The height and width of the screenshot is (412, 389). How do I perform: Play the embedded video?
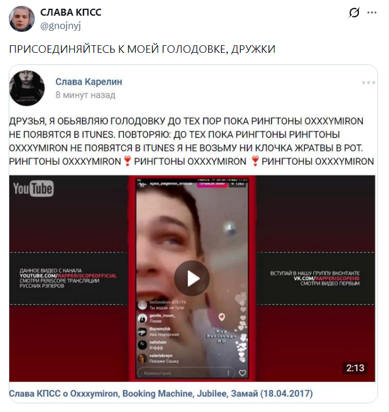[x=192, y=279]
